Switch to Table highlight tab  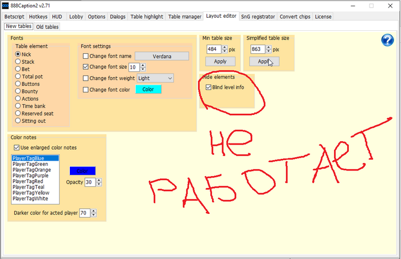click(147, 17)
